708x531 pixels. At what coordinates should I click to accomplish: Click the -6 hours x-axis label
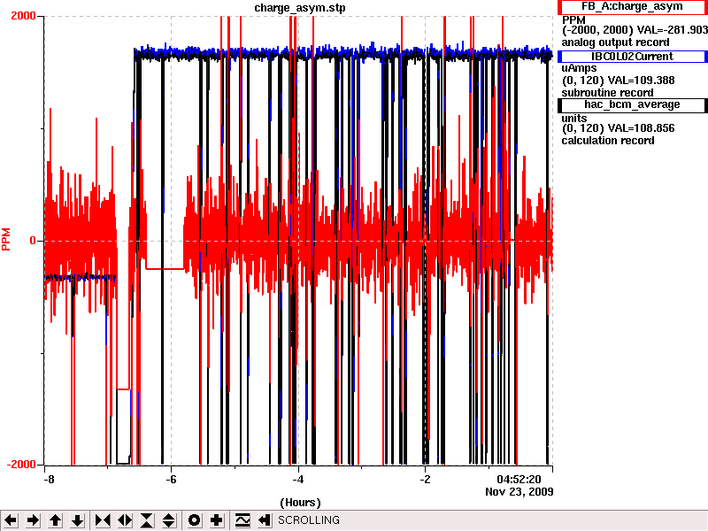point(171,479)
